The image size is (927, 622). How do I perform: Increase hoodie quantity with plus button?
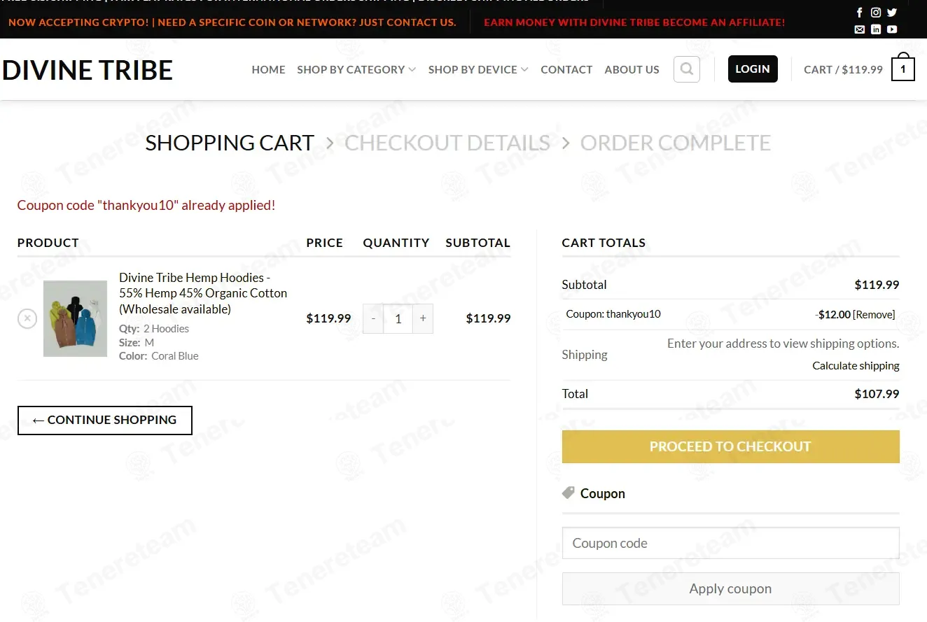[x=423, y=319]
